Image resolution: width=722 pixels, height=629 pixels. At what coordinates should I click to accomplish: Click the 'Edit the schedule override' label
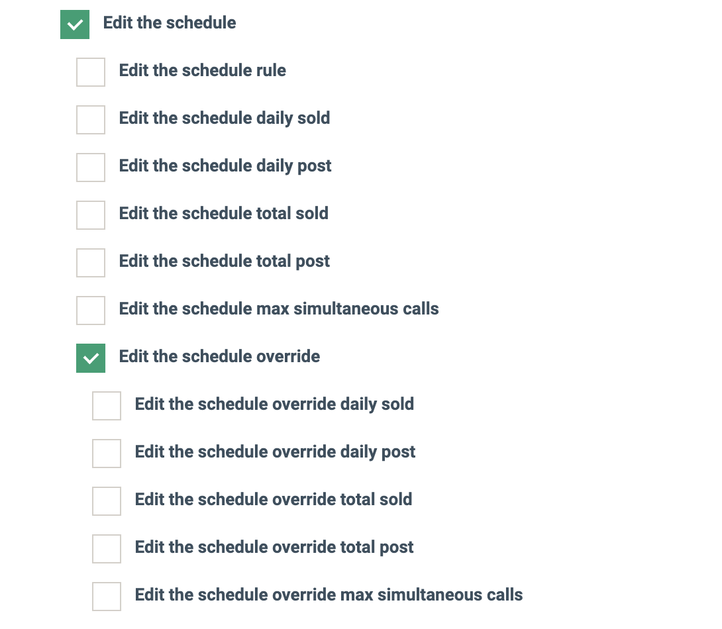pyautogui.click(x=219, y=356)
